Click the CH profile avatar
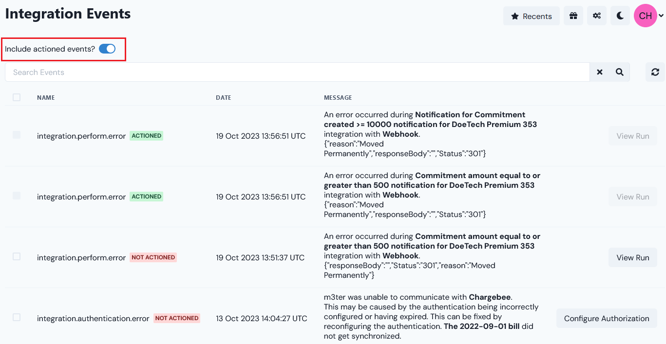This screenshot has height=344, width=666. [645, 16]
